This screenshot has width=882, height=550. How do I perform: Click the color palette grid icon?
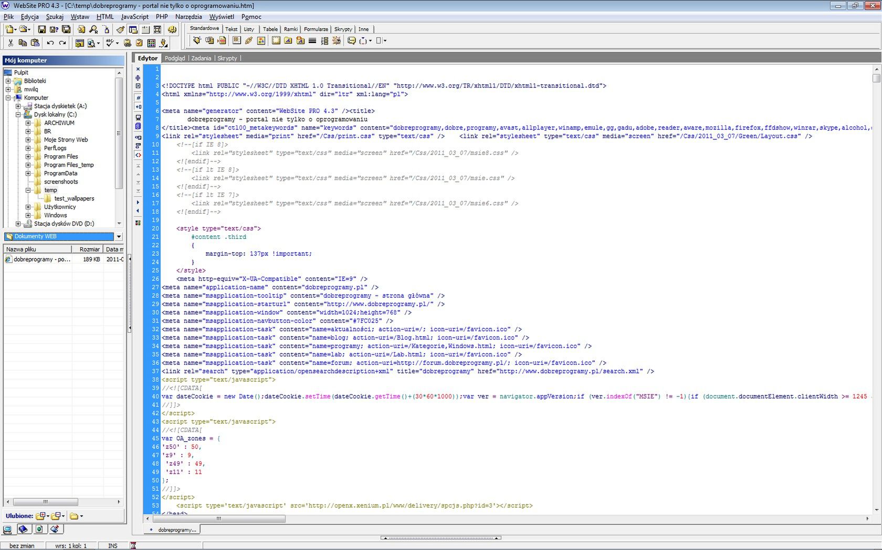coord(151,43)
